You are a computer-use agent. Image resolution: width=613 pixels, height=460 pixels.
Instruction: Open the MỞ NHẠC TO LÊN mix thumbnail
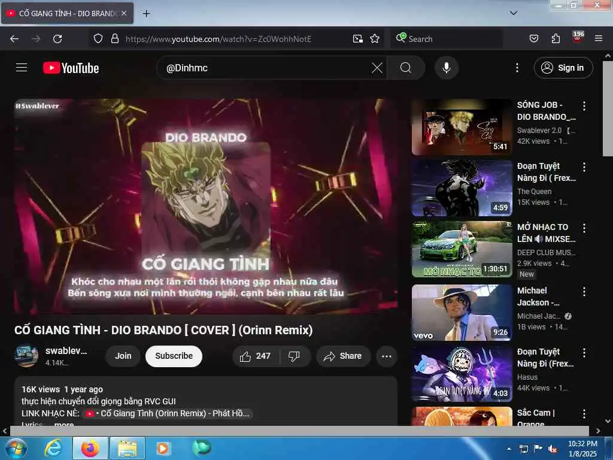click(x=462, y=249)
